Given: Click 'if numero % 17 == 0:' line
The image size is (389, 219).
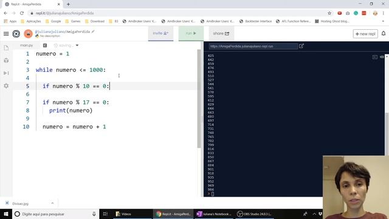Looking at the screenshot, I should coord(75,102).
